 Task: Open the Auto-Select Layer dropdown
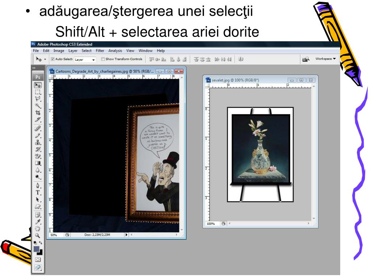click(x=85, y=60)
